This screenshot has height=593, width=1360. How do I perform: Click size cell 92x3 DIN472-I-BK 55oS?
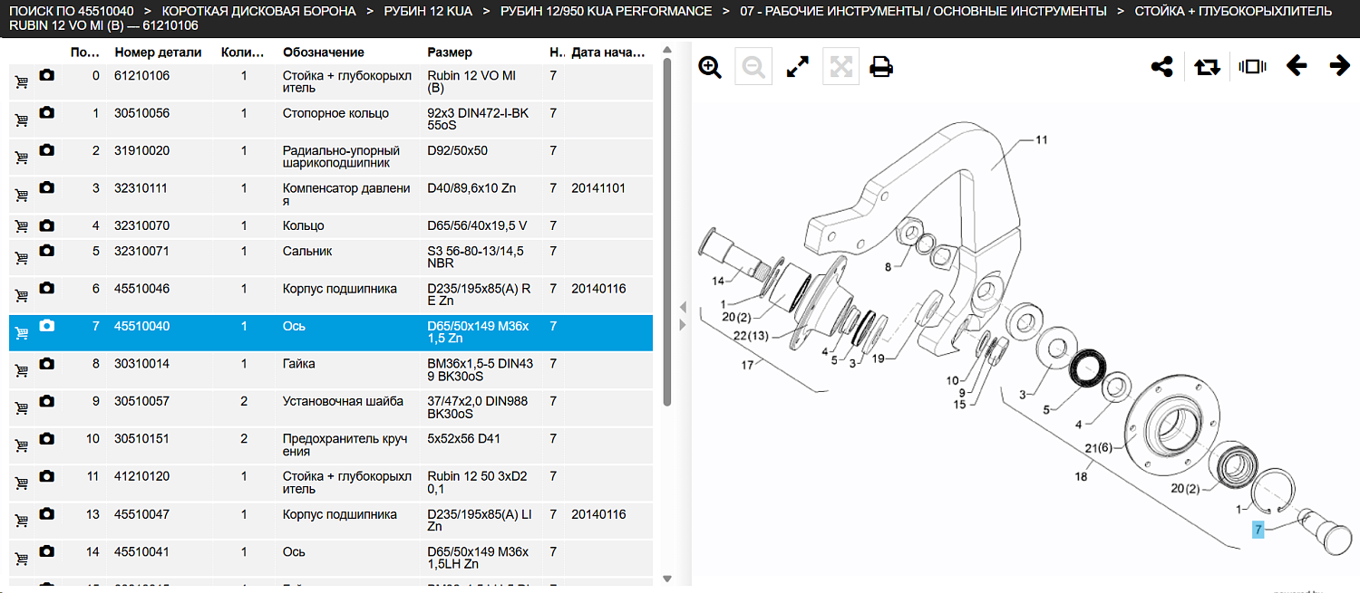click(477, 120)
